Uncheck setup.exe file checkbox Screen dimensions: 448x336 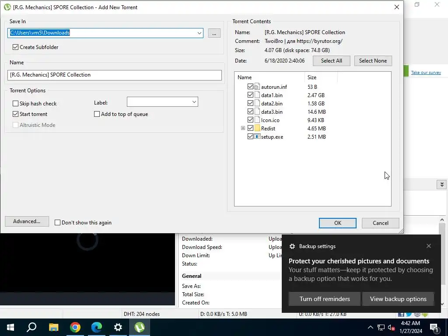point(250,136)
